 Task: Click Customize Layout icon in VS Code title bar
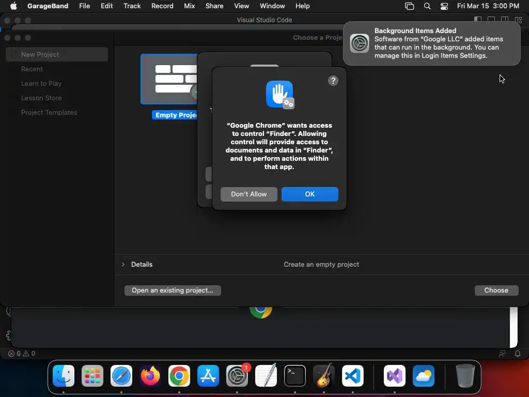pos(519,20)
